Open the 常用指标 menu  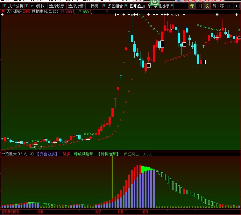click(161, 6)
